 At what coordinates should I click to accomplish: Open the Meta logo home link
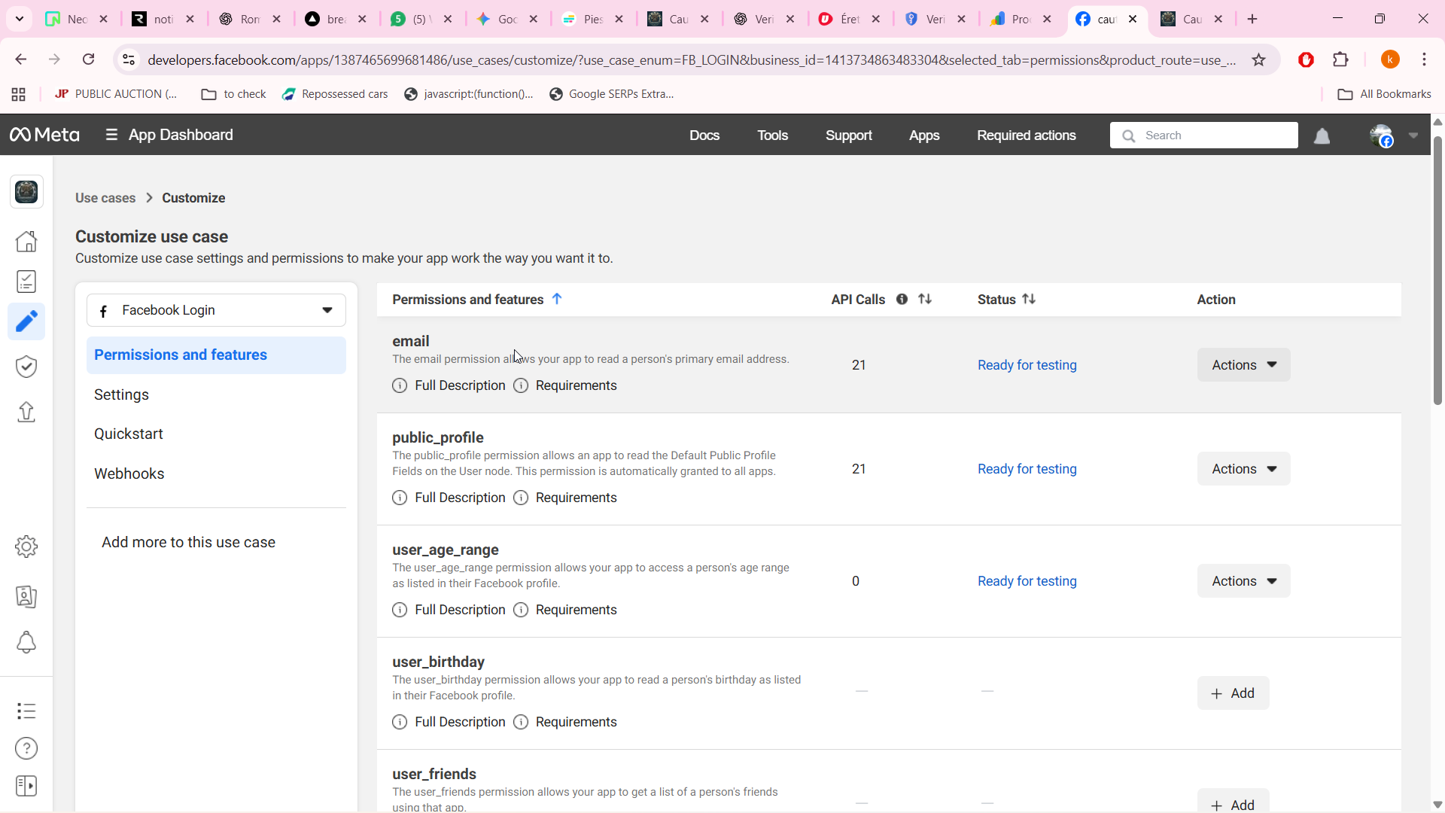[44, 135]
